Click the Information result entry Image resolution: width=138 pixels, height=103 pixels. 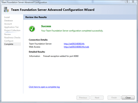point(34,56)
